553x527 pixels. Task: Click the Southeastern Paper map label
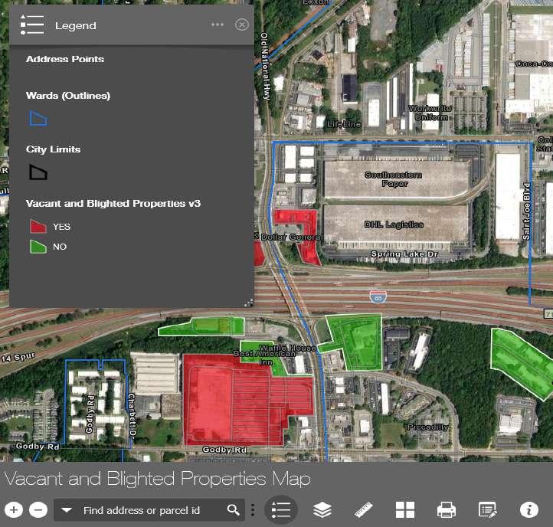pos(394,179)
